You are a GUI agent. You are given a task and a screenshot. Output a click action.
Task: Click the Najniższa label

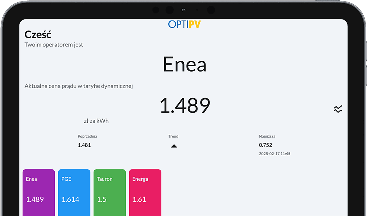[x=267, y=136]
